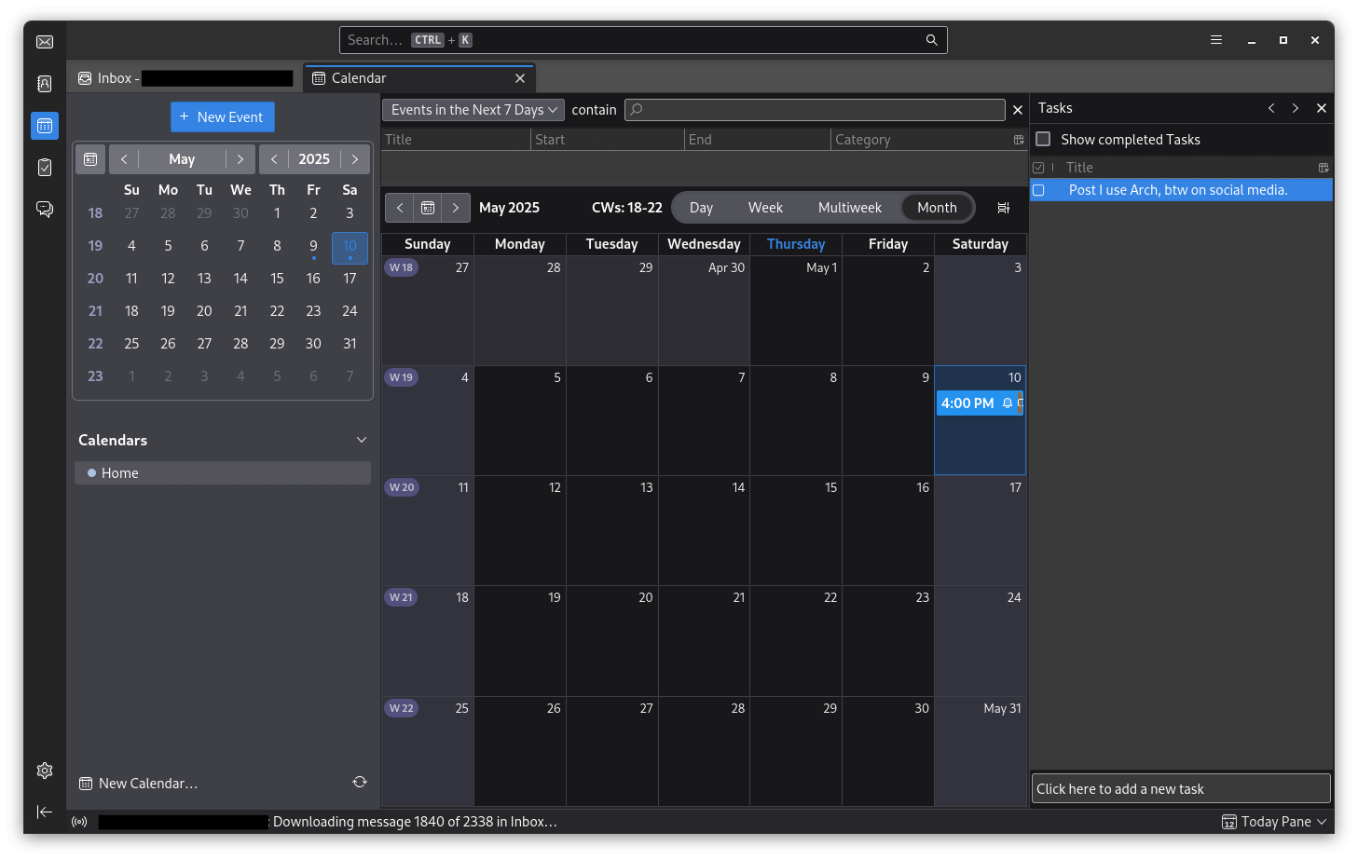Open the Address Book space
Screen dimensions: 1358x860
(45, 84)
